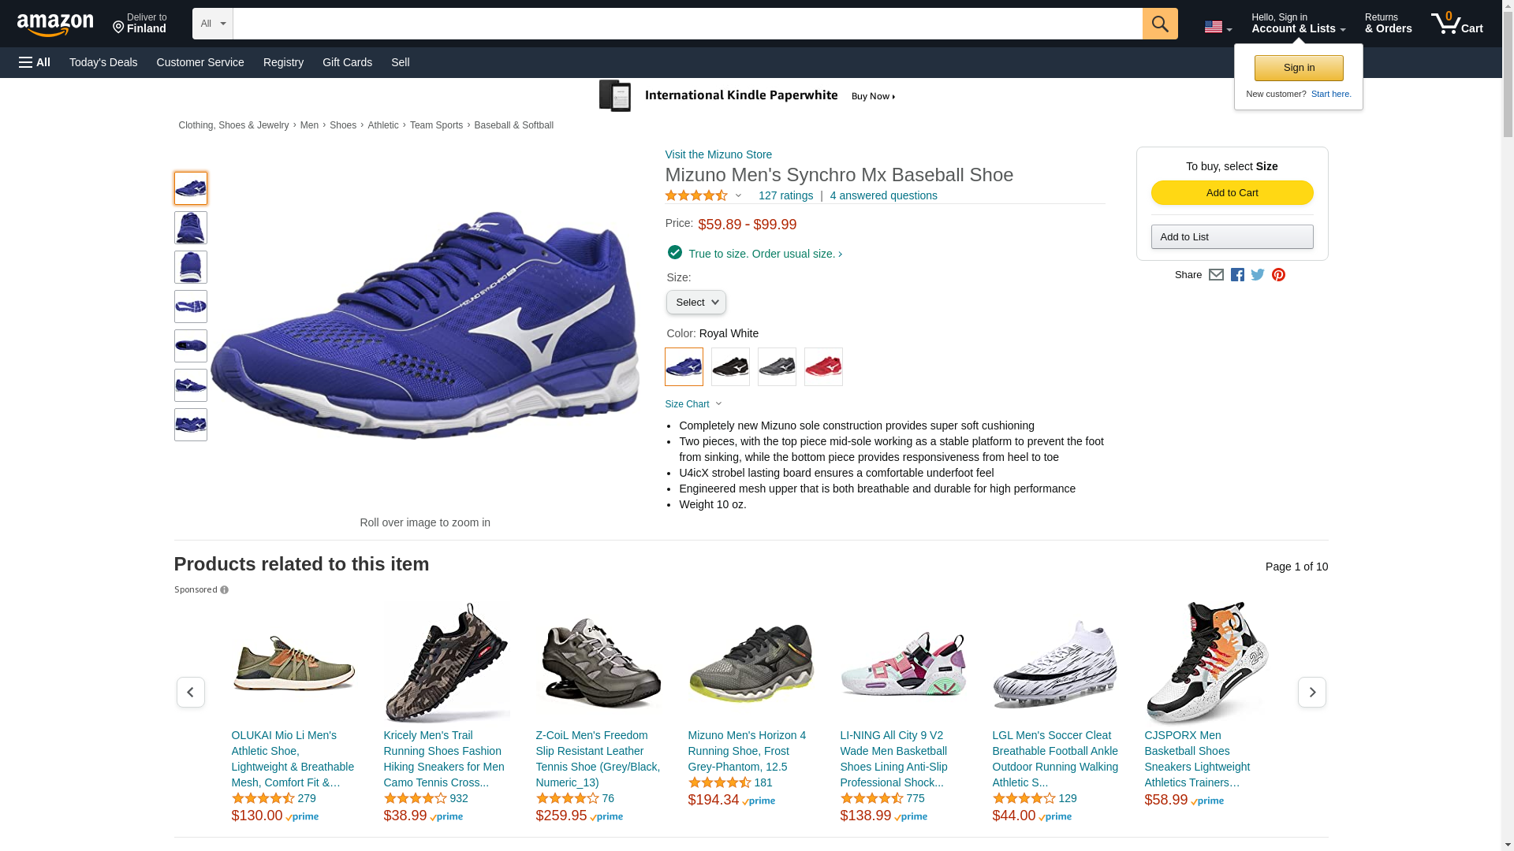Pick the grey shoe color swatch
The height and width of the screenshot is (851, 1514).
click(777, 367)
